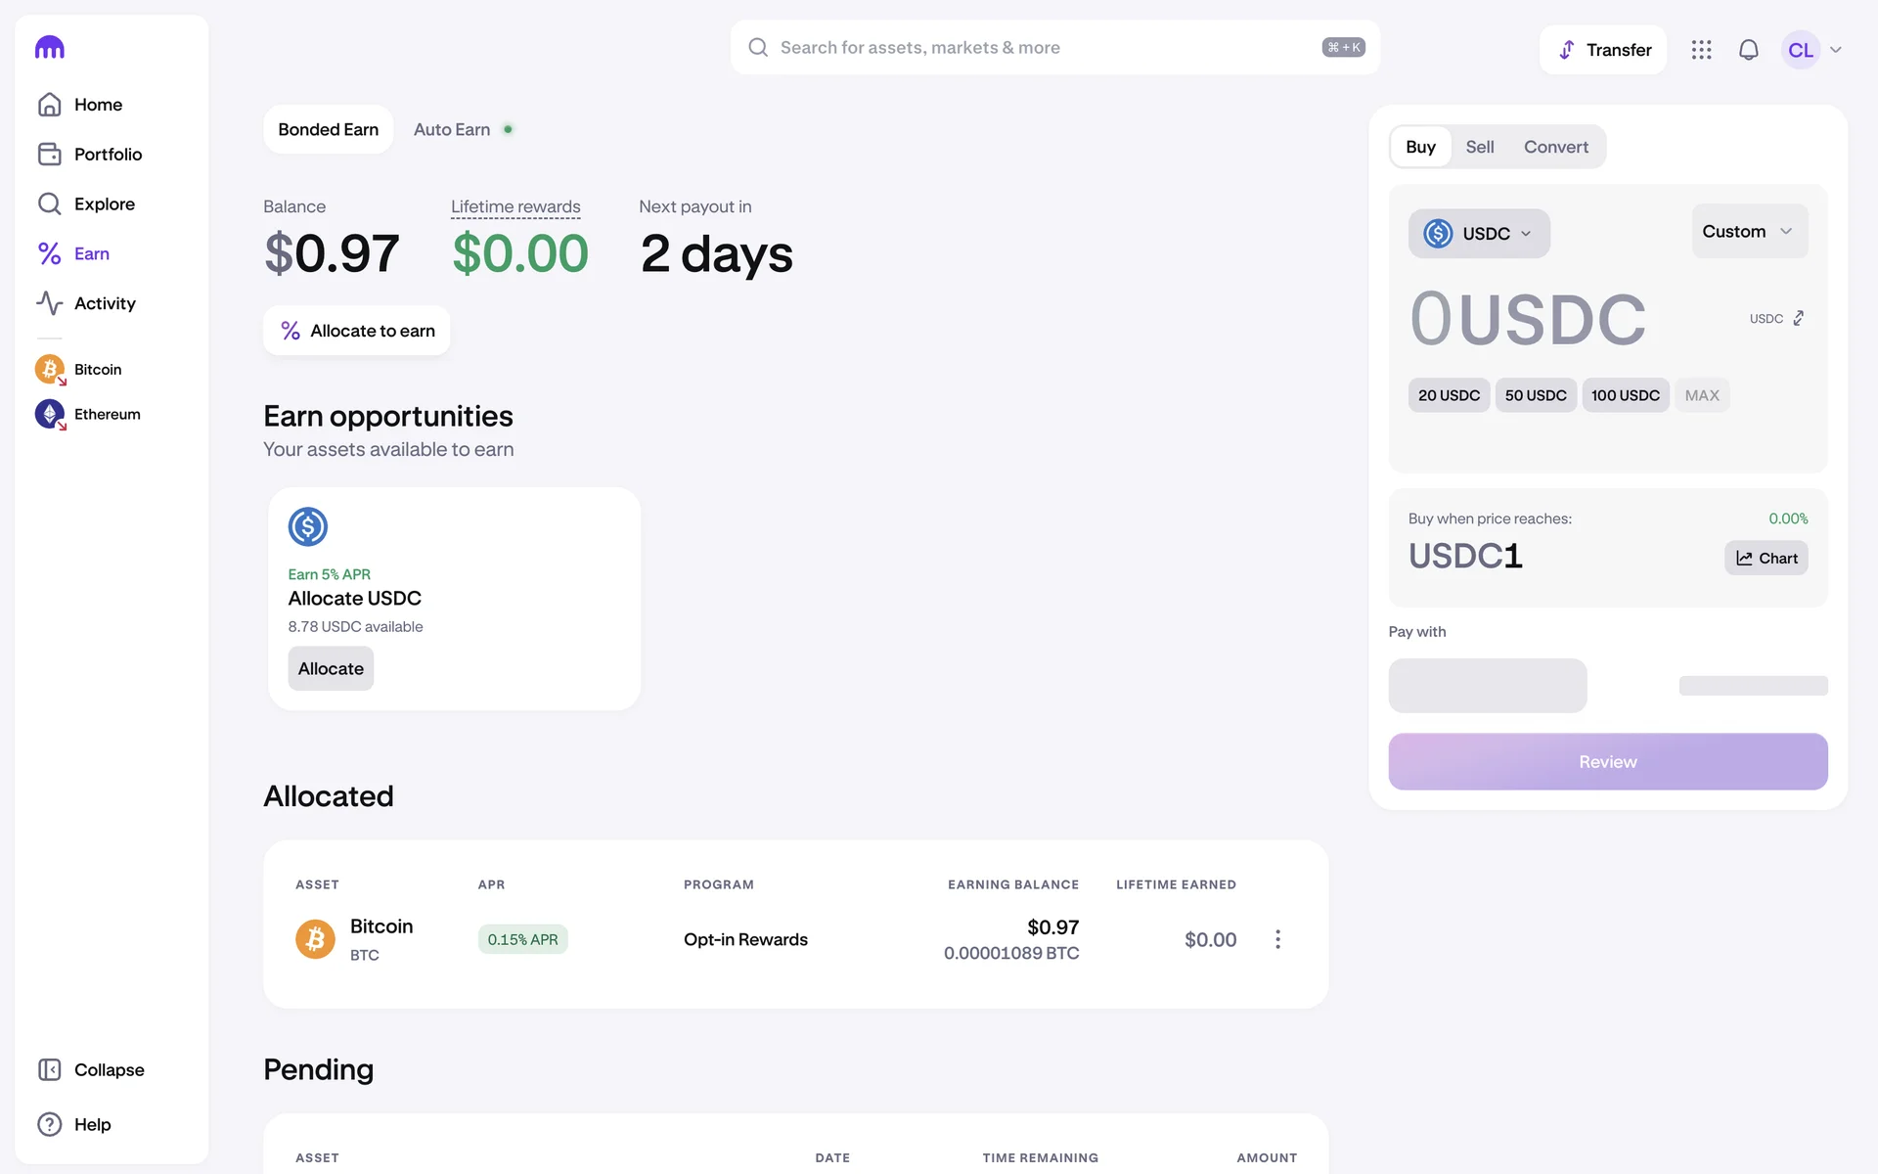Screen dimensions: 1878x1174
Task: Open the Custom order type dropdown
Action: click(x=1748, y=231)
